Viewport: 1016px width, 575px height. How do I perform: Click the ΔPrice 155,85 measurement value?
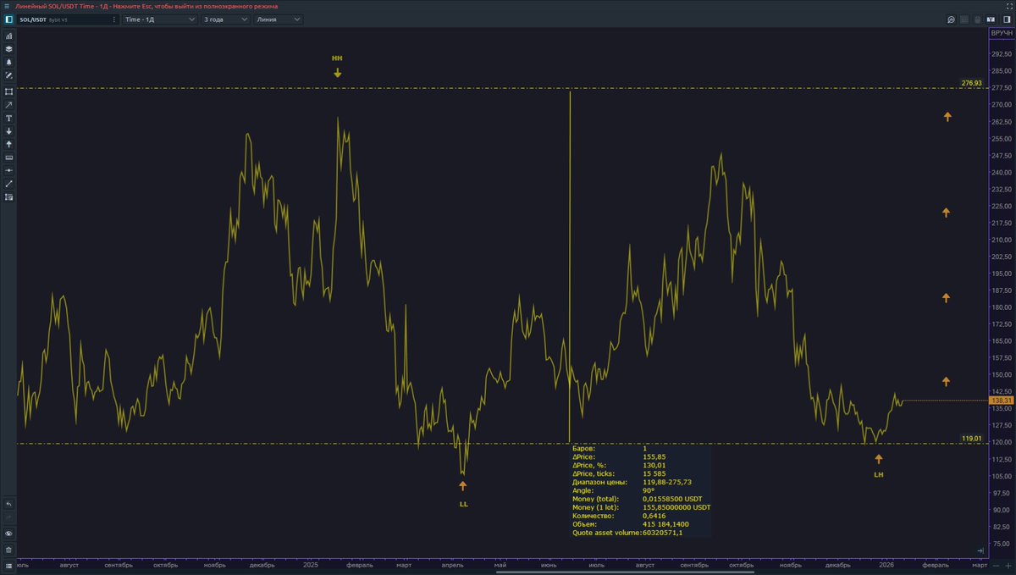[x=654, y=456]
